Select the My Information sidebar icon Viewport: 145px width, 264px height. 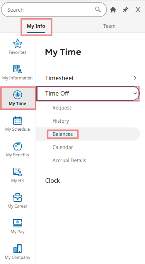click(x=18, y=69)
